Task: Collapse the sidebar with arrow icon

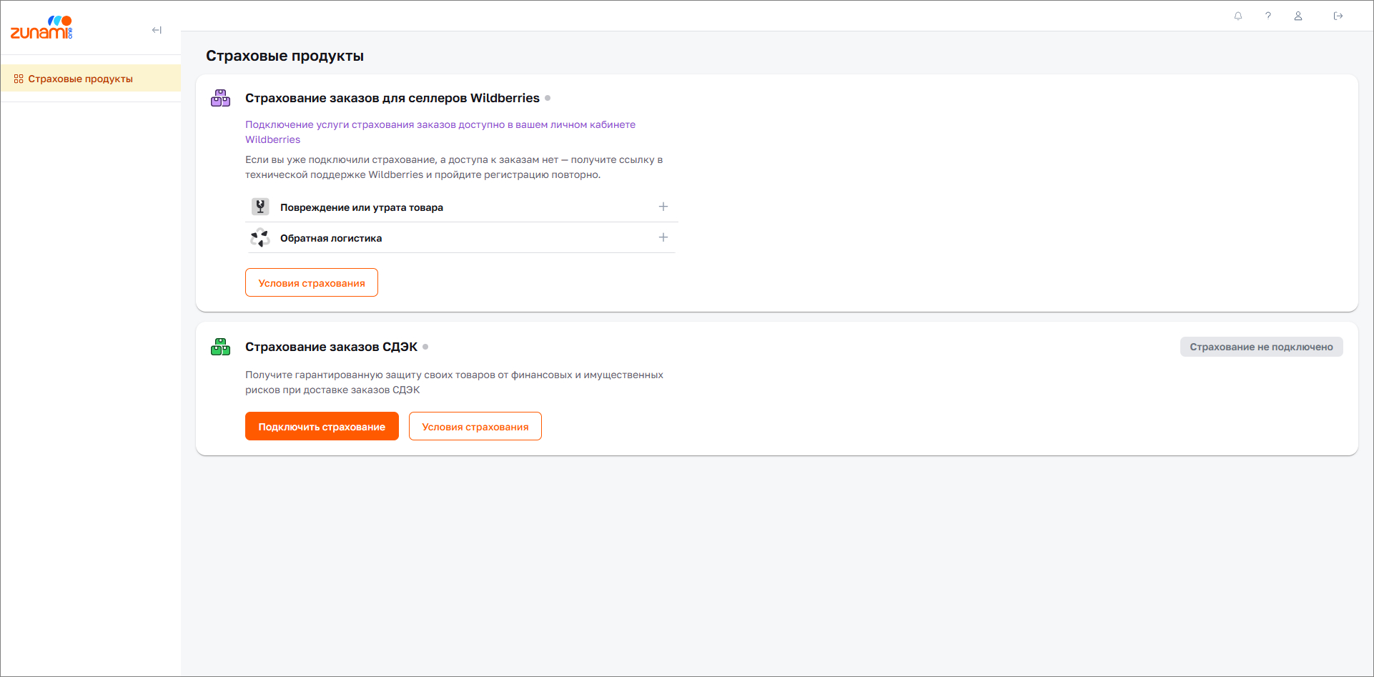Action: tap(157, 30)
